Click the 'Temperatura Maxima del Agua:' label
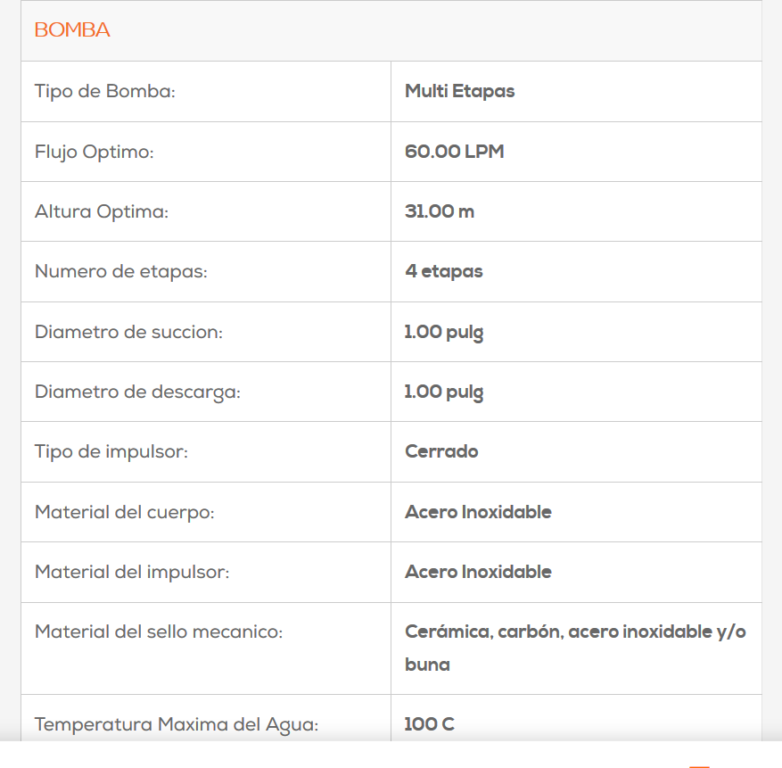Screen dimensions: 782x768 click(x=177, y=725)
